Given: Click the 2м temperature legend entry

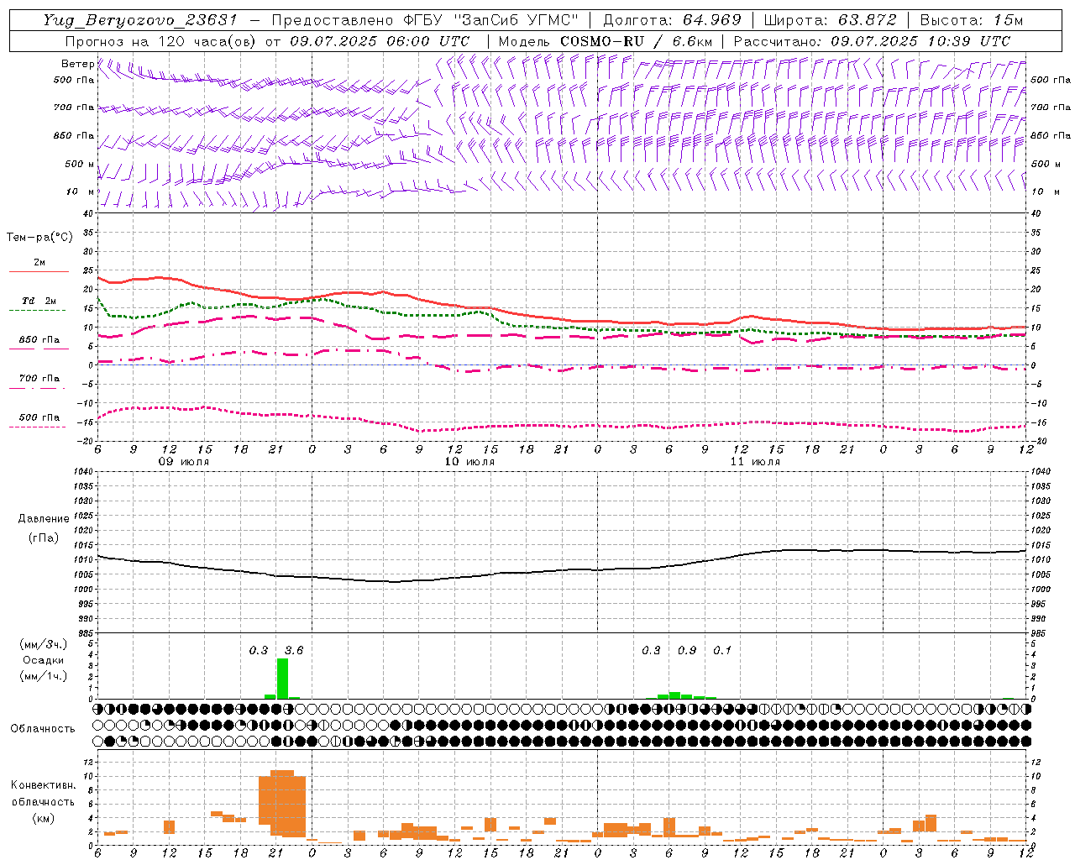Looking at the screenshot, I should 39,262.
